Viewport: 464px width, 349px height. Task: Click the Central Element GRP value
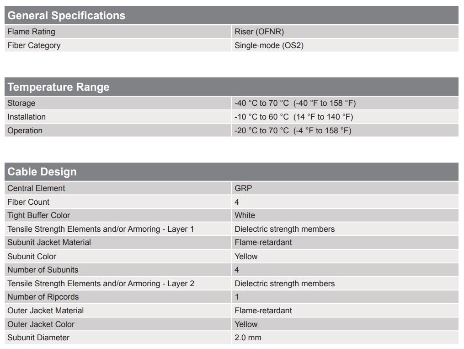click(243, 188)
